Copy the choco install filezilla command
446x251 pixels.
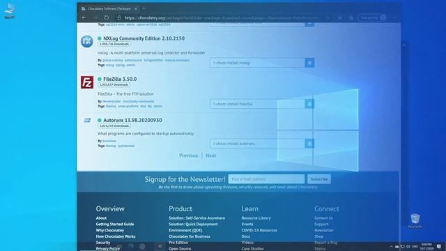309,104
